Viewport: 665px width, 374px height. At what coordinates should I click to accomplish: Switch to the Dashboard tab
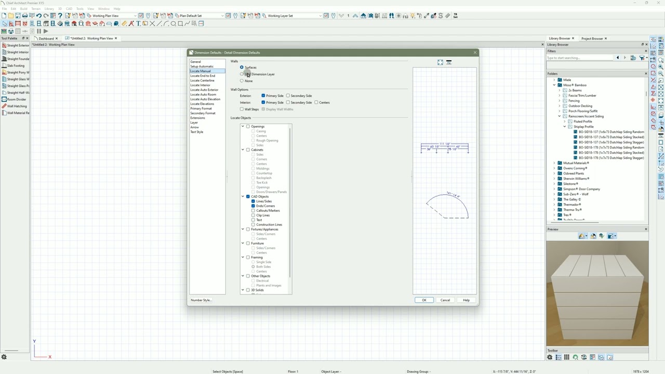pos(46,38)
